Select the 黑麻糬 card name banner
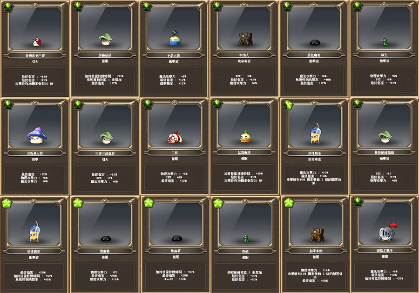Image resolution: width=419 pixels, height=293 pixels. coord(105,251)
